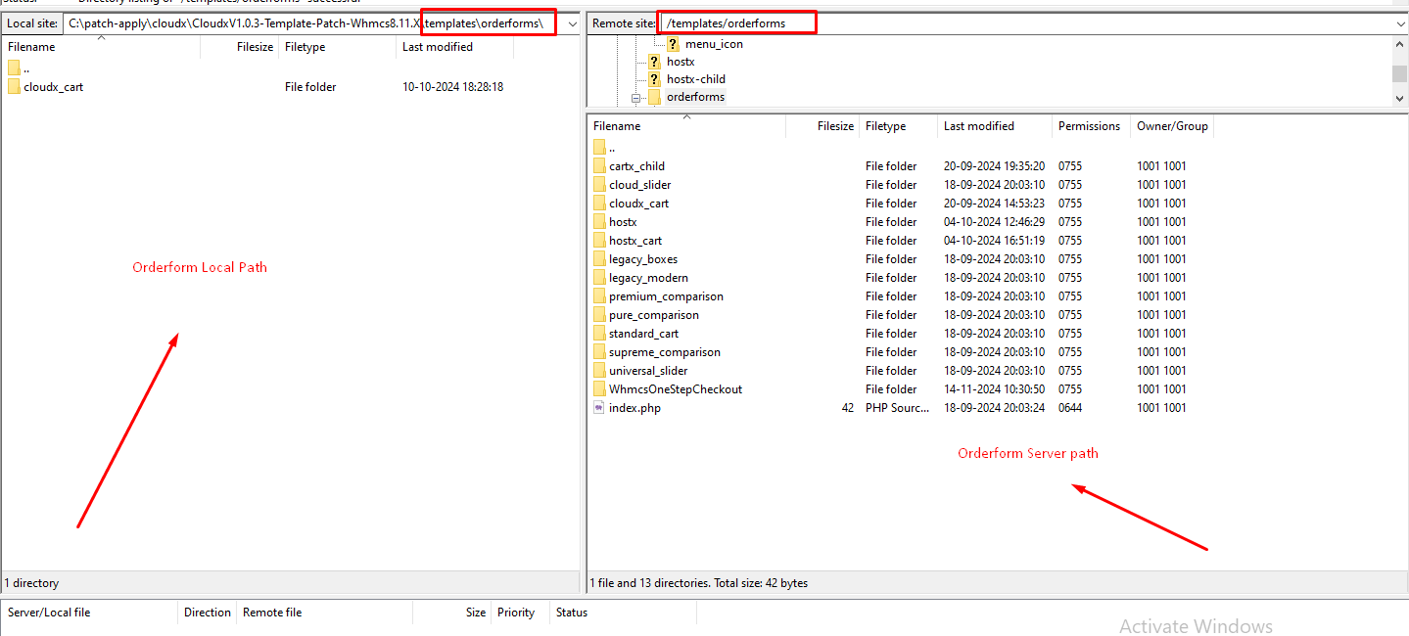Sort remote files by Last modified column
The image size is (1409, 636).
(x=978, y=126)
